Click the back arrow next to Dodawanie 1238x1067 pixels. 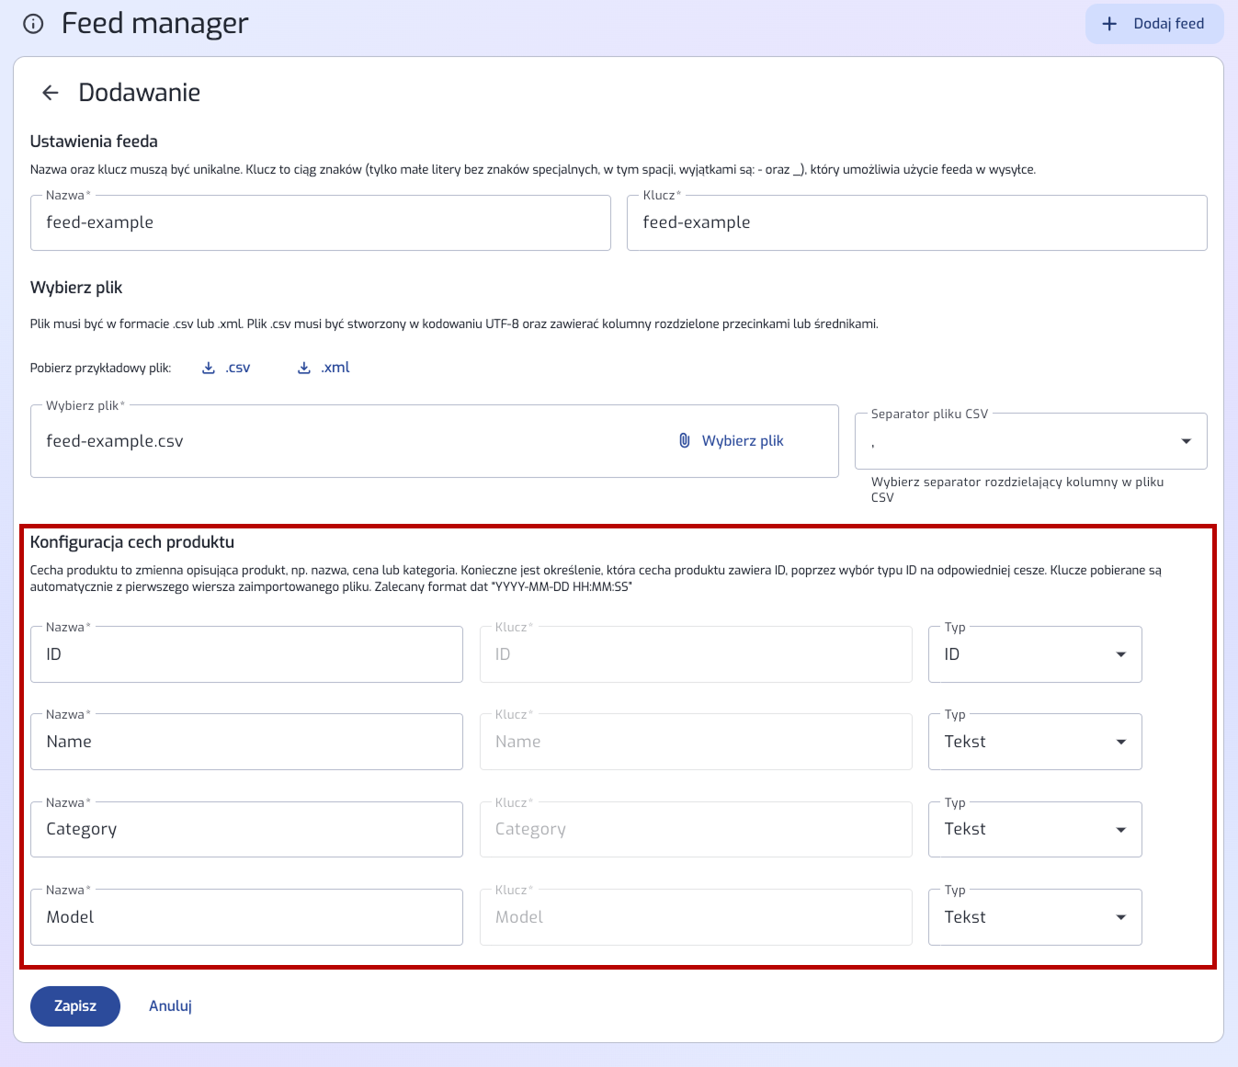[51, 93]
